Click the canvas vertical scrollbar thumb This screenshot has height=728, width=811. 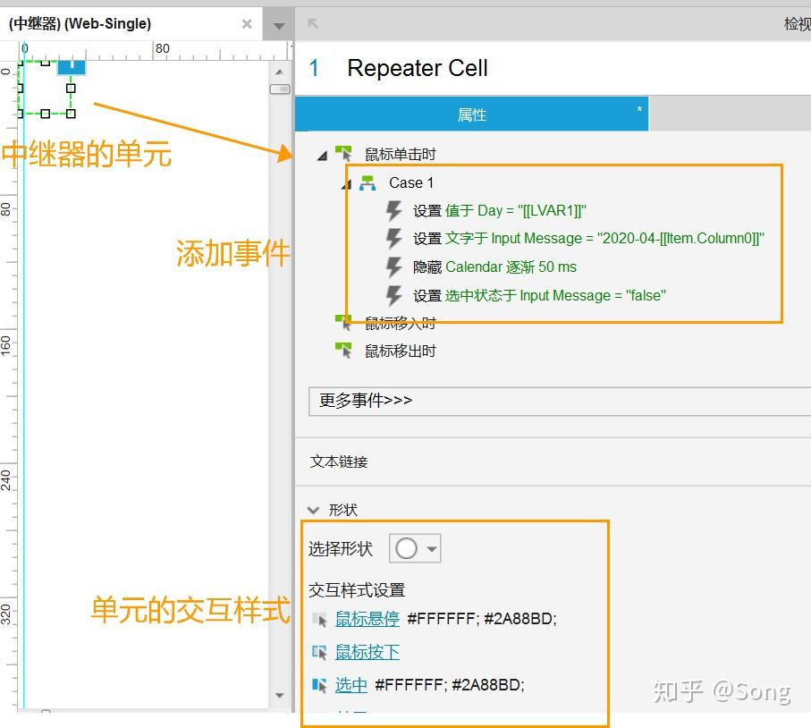coord(280,89)
